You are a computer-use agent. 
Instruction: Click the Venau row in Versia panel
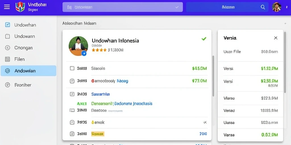(251, 111)
